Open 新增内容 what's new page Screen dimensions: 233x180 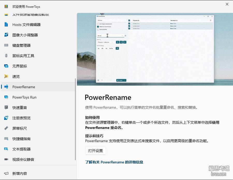pos(38,174)
